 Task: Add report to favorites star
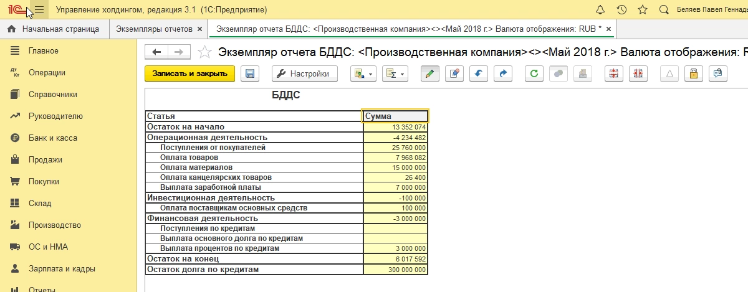203,52
